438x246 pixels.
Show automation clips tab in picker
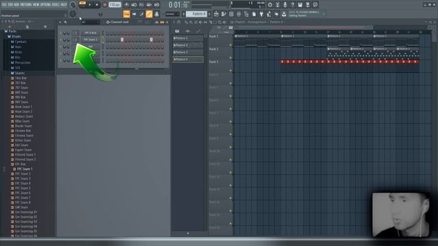tap(198, 31)
